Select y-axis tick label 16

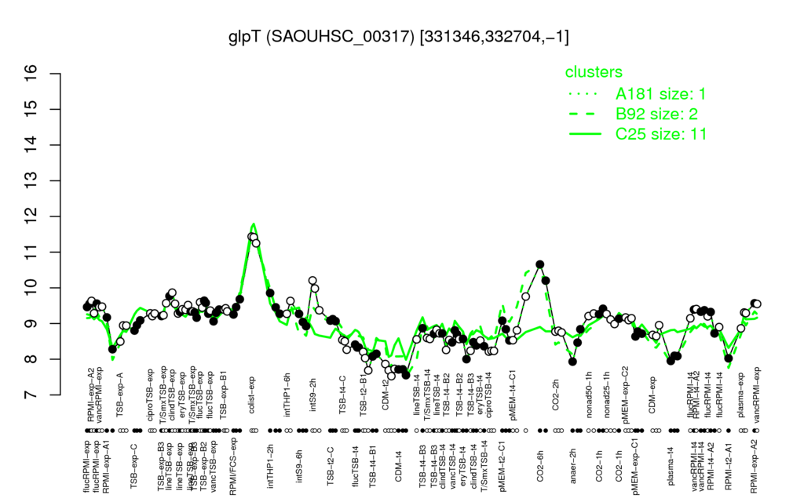click(31, 74)
